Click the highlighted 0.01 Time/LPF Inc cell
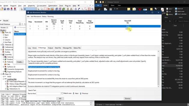189x106 pixels. point(128,26)
